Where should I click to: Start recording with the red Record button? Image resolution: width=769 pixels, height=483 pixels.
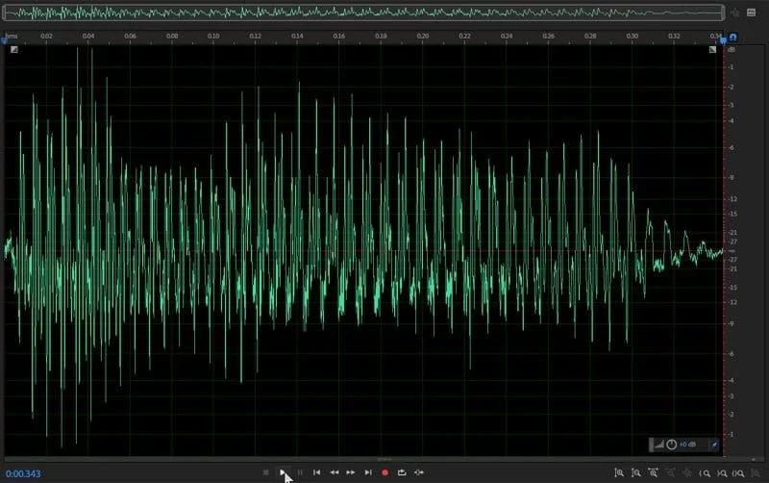385,472
